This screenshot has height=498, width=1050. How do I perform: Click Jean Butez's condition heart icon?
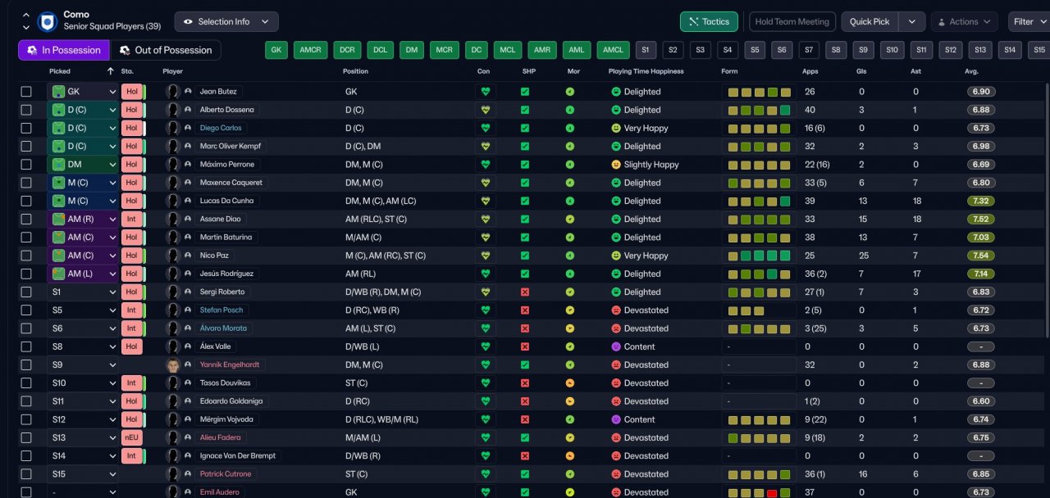486,92
